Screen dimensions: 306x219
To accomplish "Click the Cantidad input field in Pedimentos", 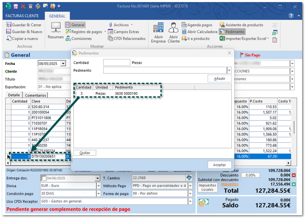I will 116,62.
